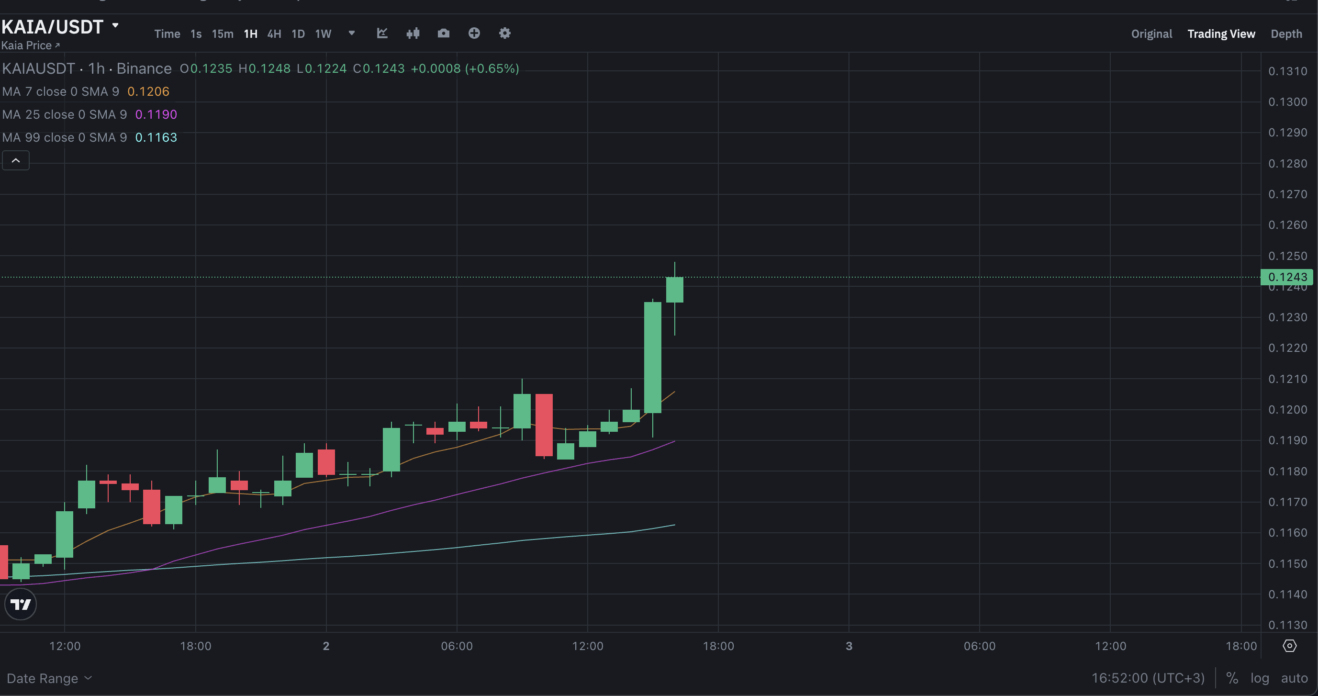Select the 1D interval

[x=298, y=34]
